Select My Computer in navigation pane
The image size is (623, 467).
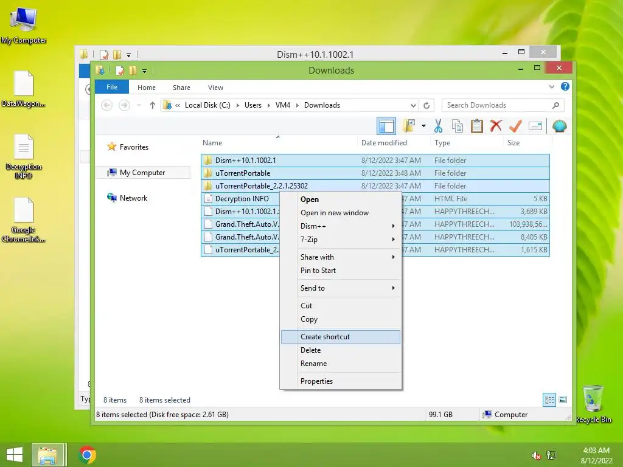pyautogui.click(x=142, y=172)
